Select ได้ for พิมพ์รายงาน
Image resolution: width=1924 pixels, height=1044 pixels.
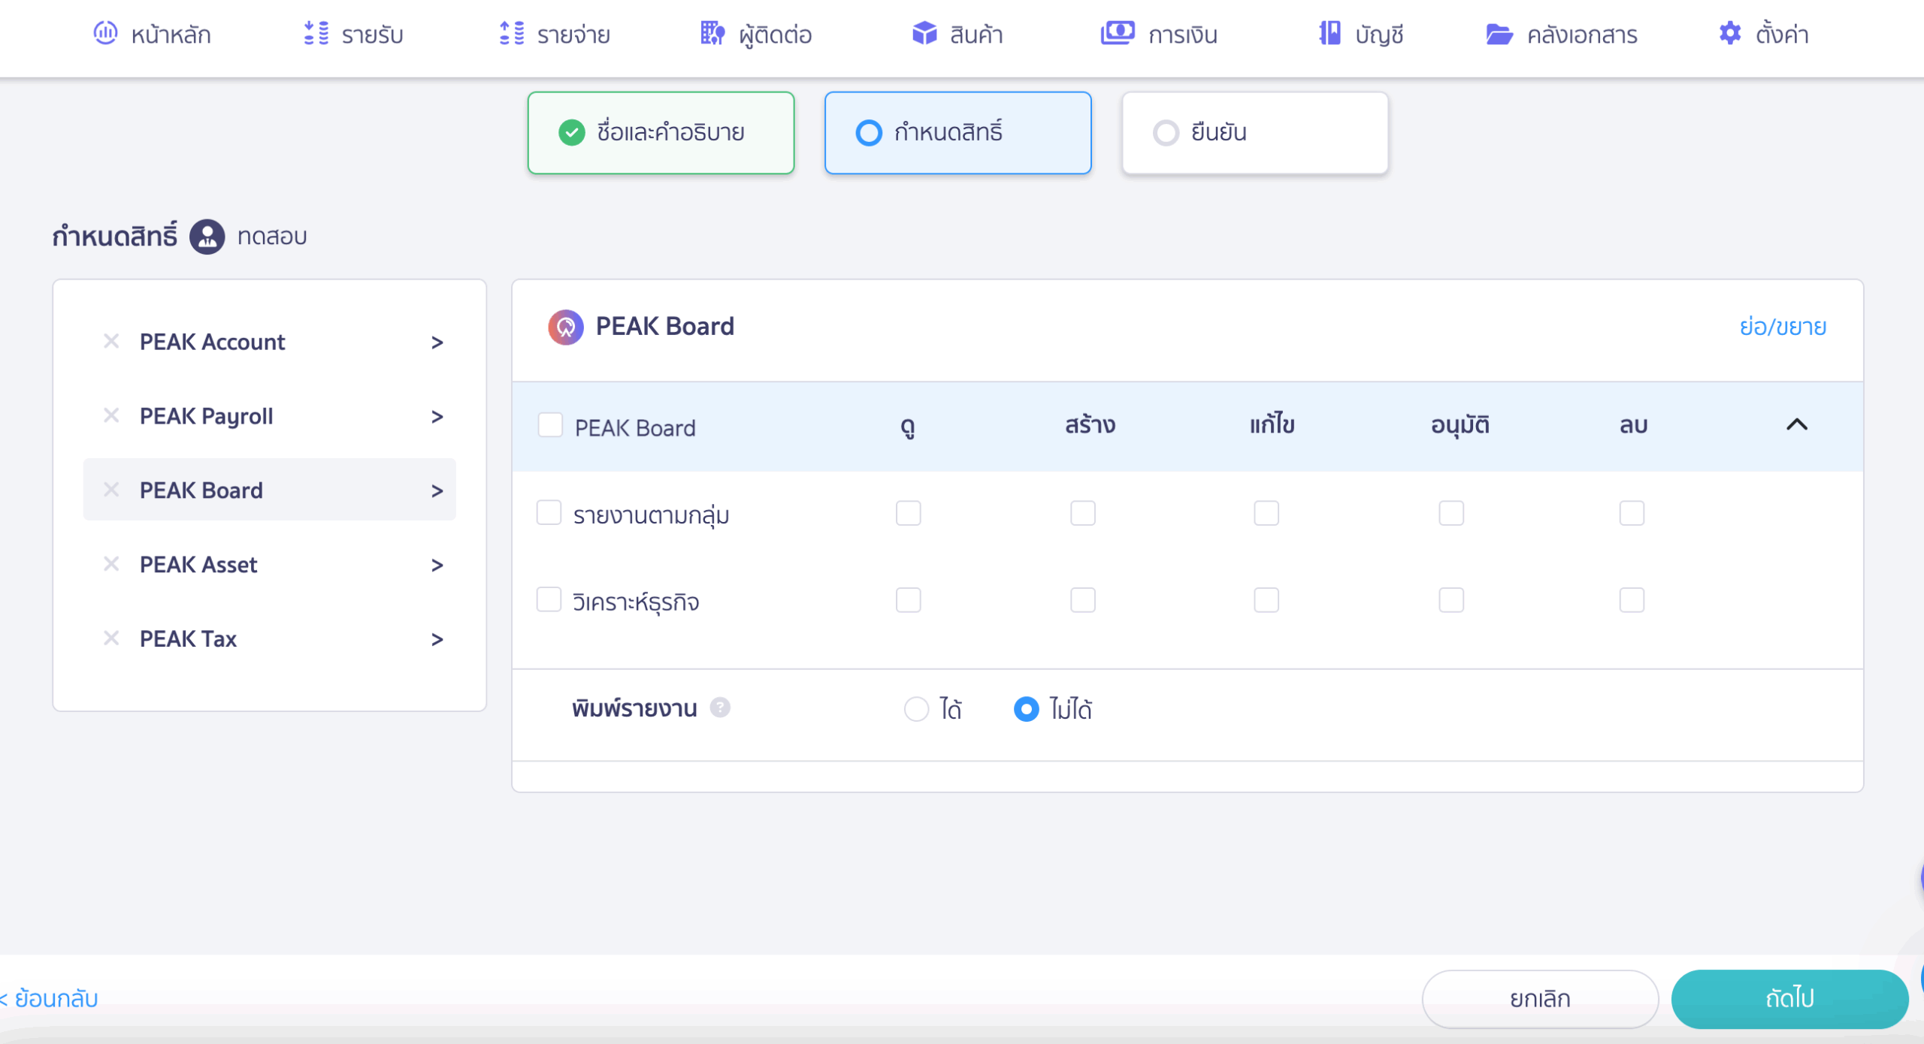[916, 709]
